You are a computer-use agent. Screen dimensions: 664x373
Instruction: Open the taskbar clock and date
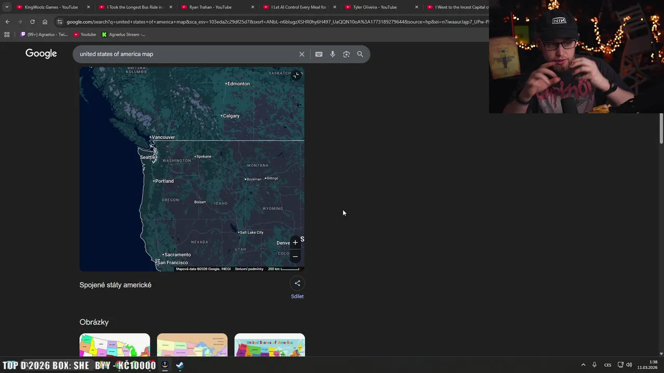[647, 365]
